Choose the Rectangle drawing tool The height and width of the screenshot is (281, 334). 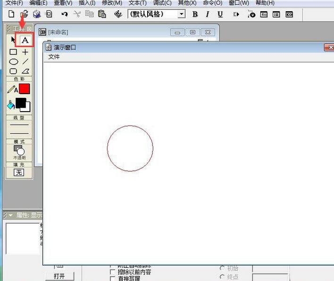click(x=13, y=52)
